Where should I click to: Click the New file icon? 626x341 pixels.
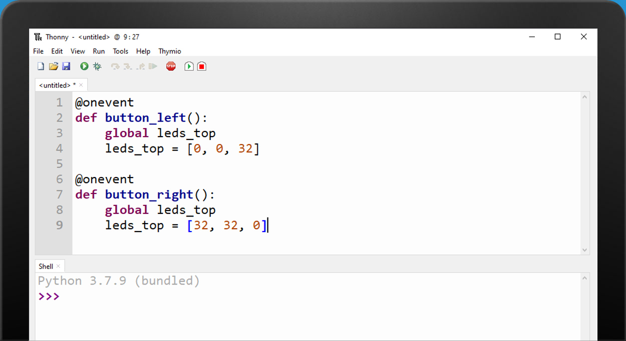pyautogui.click(x=41, y=66)
